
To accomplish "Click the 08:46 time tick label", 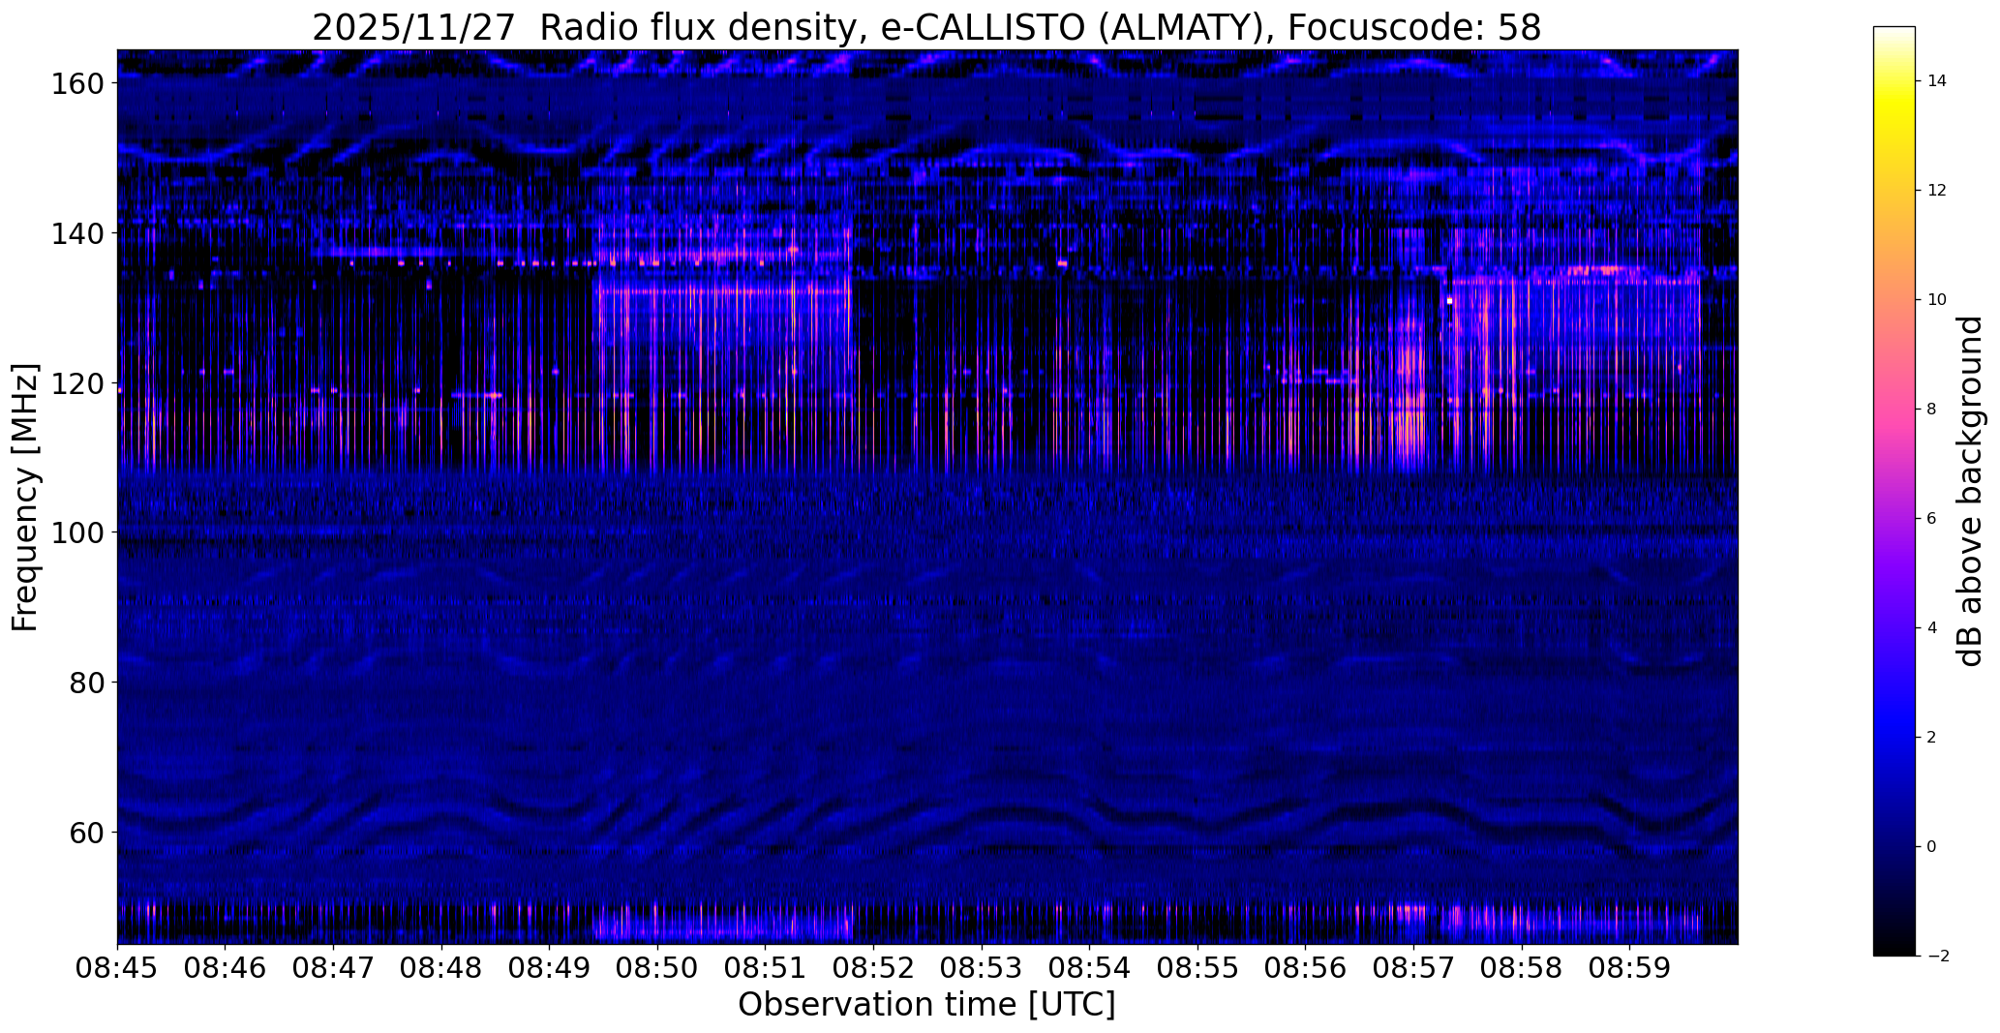I will [x=226, y=968].
